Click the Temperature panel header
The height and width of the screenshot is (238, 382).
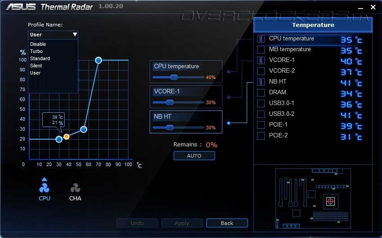313,25
